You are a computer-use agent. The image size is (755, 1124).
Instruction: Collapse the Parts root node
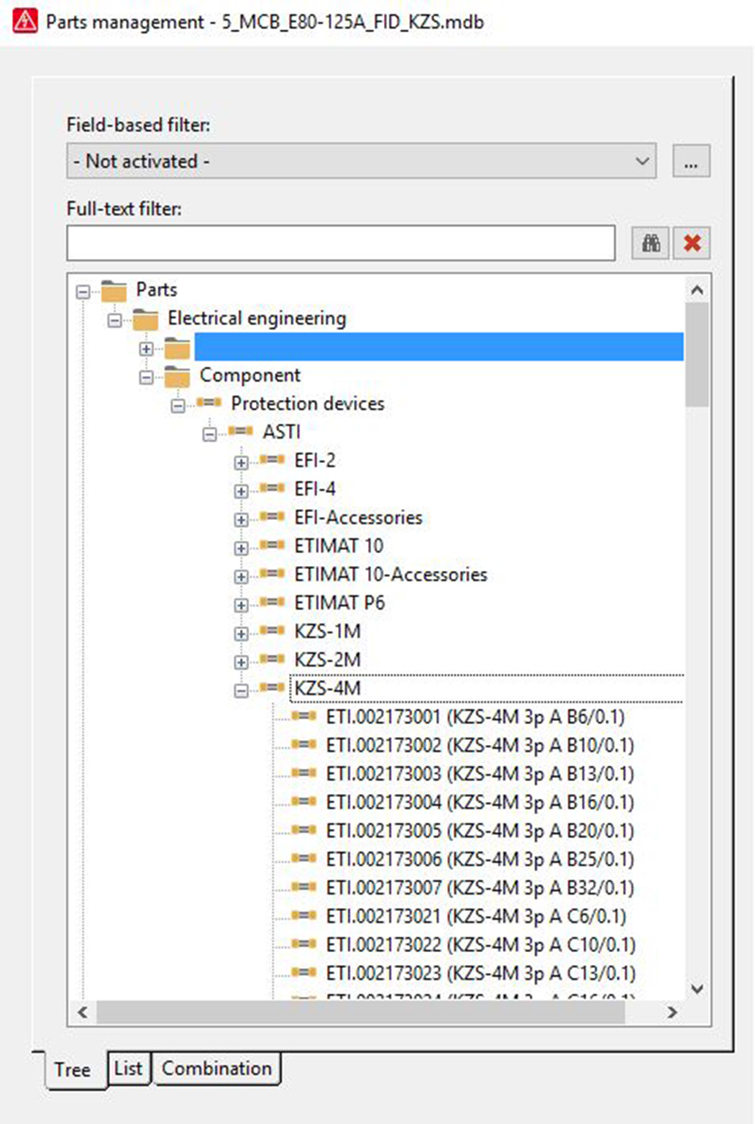83,292
